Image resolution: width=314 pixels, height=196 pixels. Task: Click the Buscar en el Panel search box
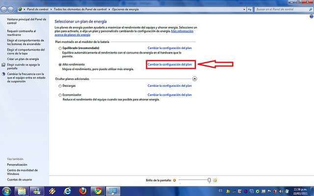(x=279, y=9)
